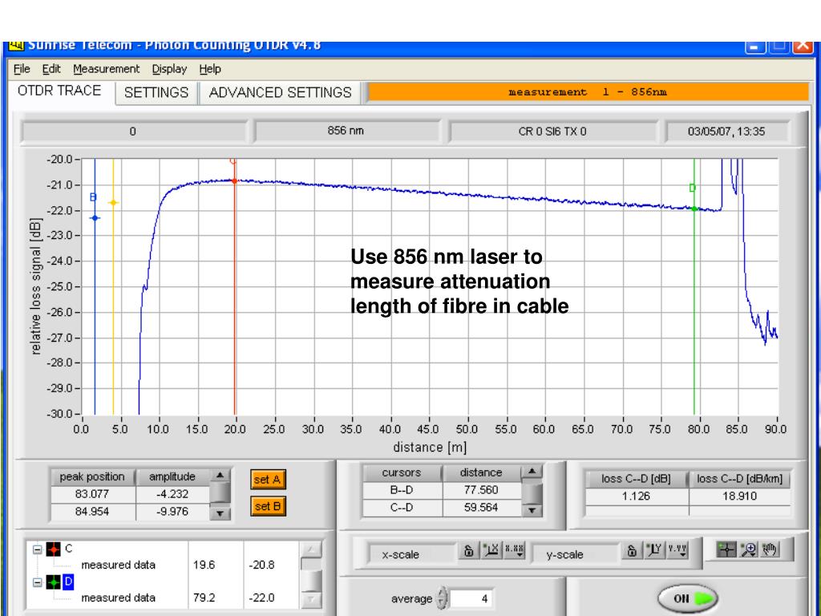Click the set A button
The image size is (821, 616).
tap(268, 480)
